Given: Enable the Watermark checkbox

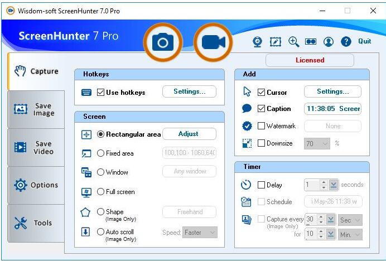Looking at the screenshot, I should click(261, 126).
